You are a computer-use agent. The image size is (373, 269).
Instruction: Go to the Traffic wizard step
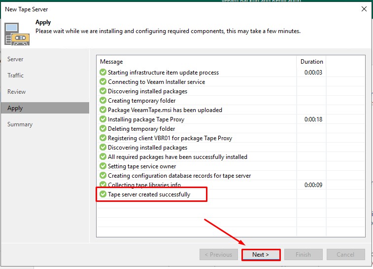tap(15, 76)
